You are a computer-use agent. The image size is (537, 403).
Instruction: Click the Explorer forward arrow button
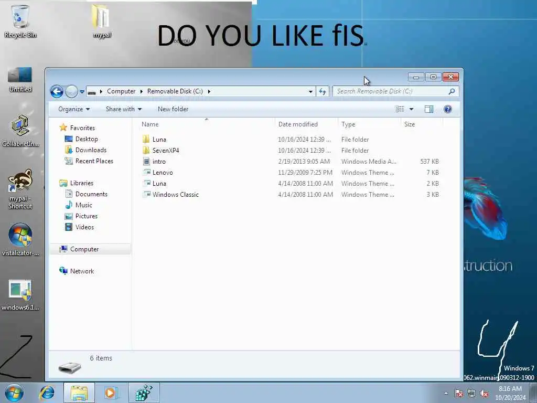tap(71, 91)
